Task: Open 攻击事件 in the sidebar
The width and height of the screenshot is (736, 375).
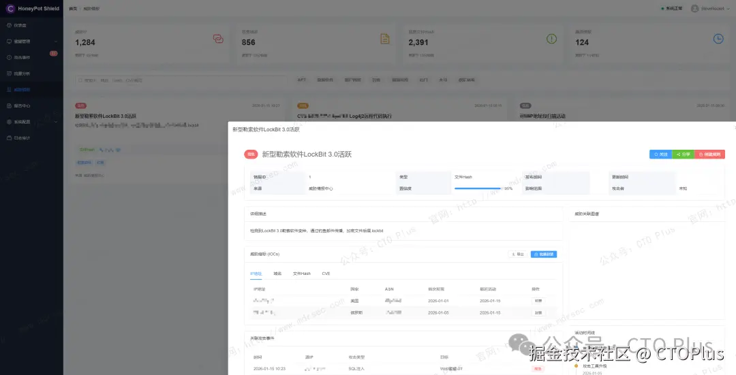Action: tap(31, 57)
